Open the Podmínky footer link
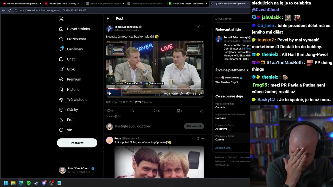333x187 pixels. pyautogui.click(x=220, y=157)
